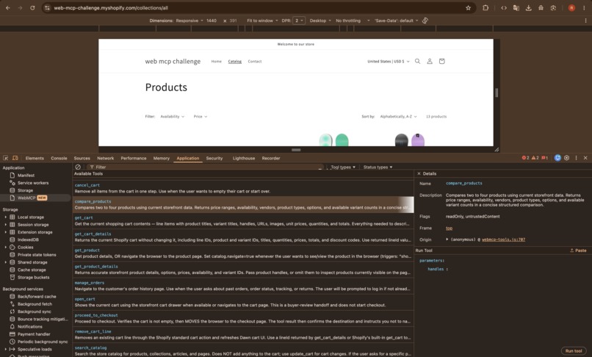Screen dimensions: 592x357
Task: Open the webmcp-tools.js:707 source link
Action: (x=503, y=239)
